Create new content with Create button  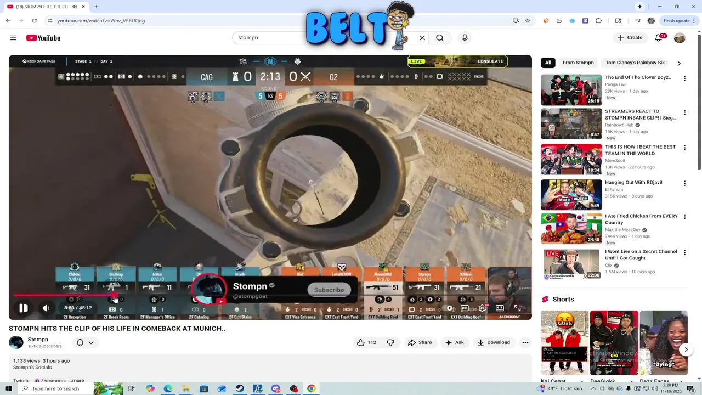(x=630, y=38)
